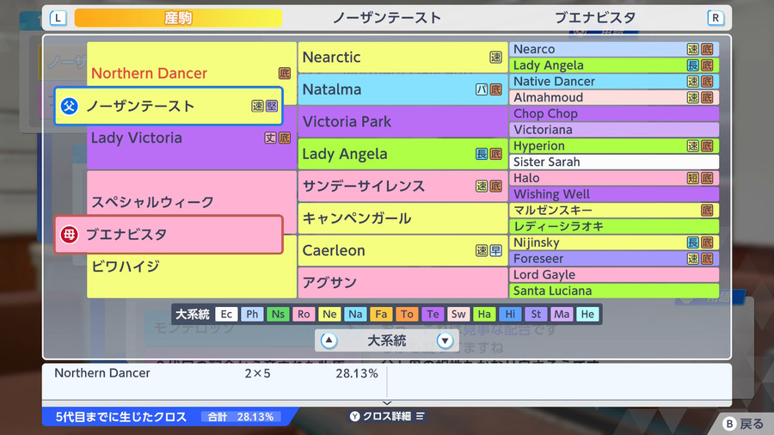
Task: Click the red 母 dam icon
Action: coord(69,235)
